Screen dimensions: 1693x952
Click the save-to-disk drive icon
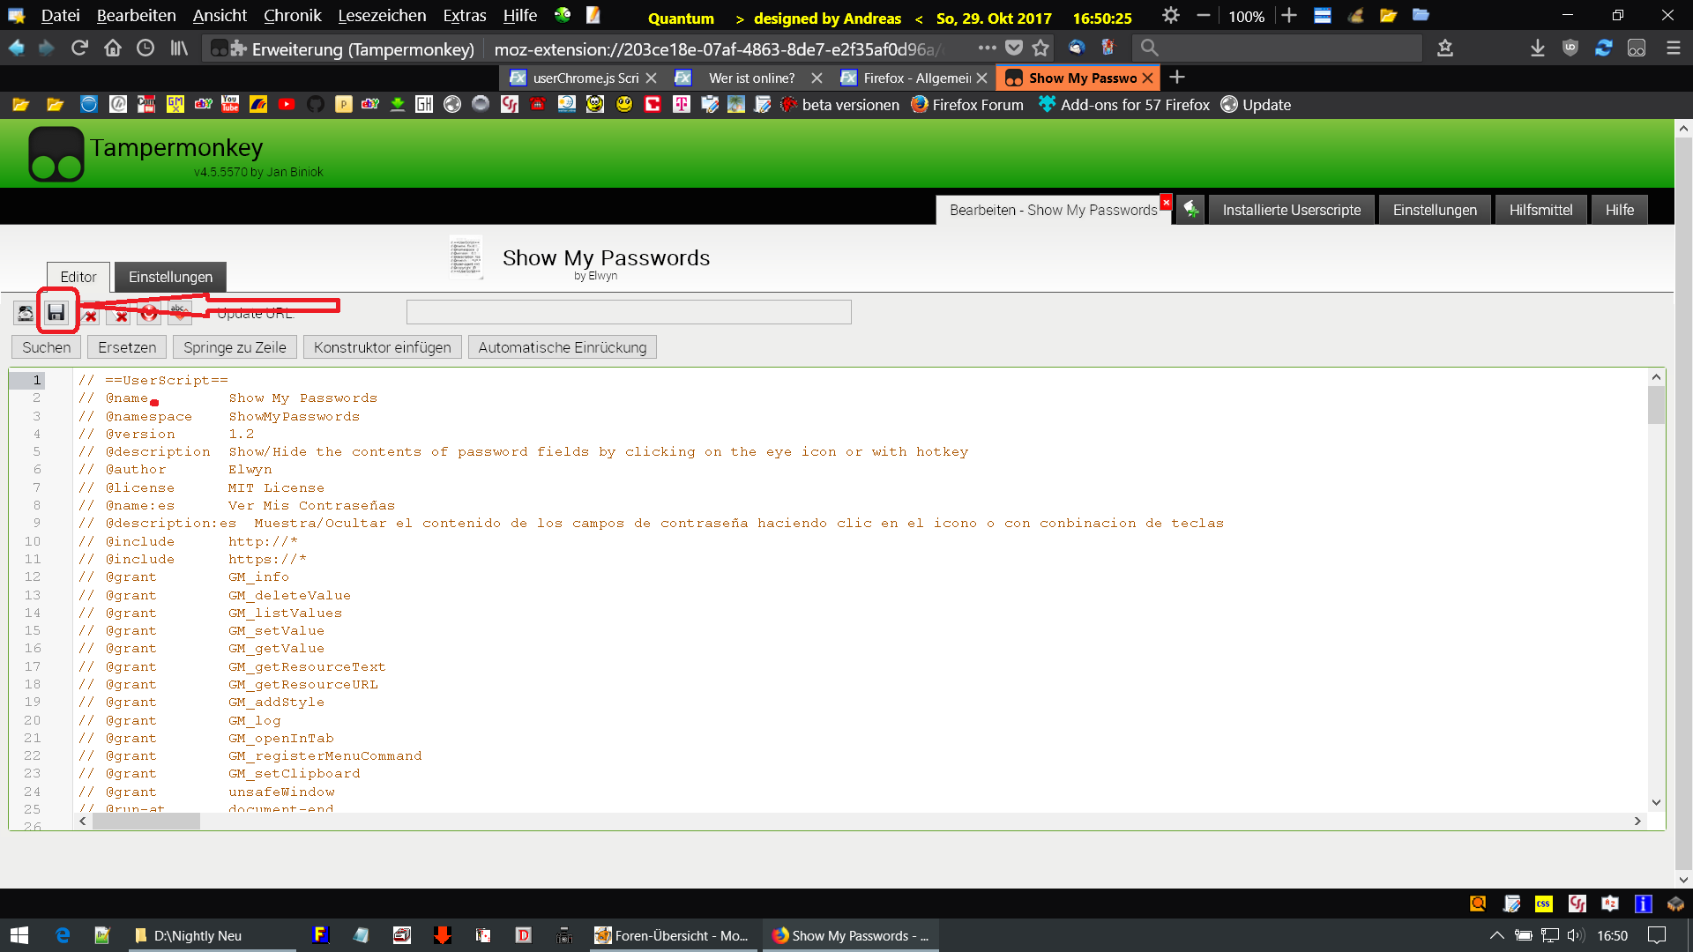click(x=25, y=312)
